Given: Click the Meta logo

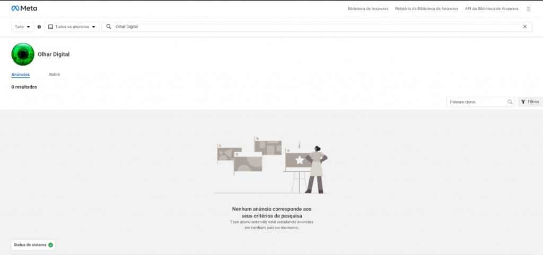Looking at the screenshot, I should [x=24, y=8].
